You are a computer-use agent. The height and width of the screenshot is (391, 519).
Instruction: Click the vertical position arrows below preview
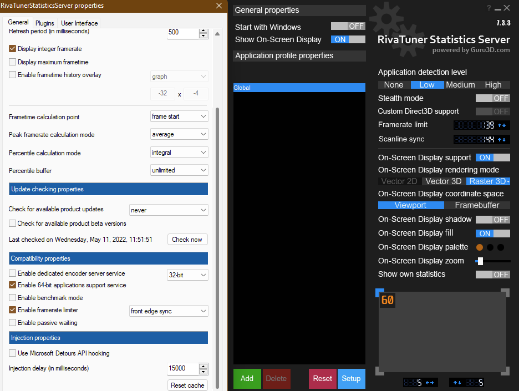[x=457, y=383]
